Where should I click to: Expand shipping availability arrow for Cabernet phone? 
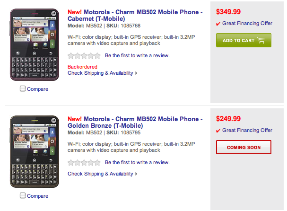click(x=136, y=73)
